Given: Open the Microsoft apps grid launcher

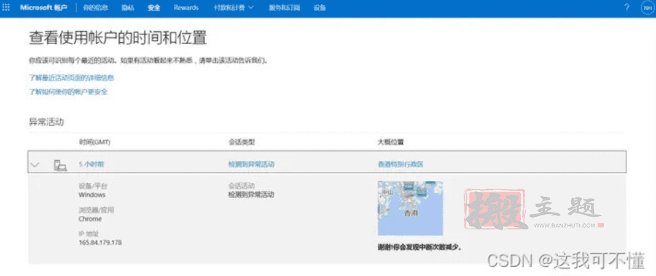Looking at the screenshot, I should [x=7, y=7].
